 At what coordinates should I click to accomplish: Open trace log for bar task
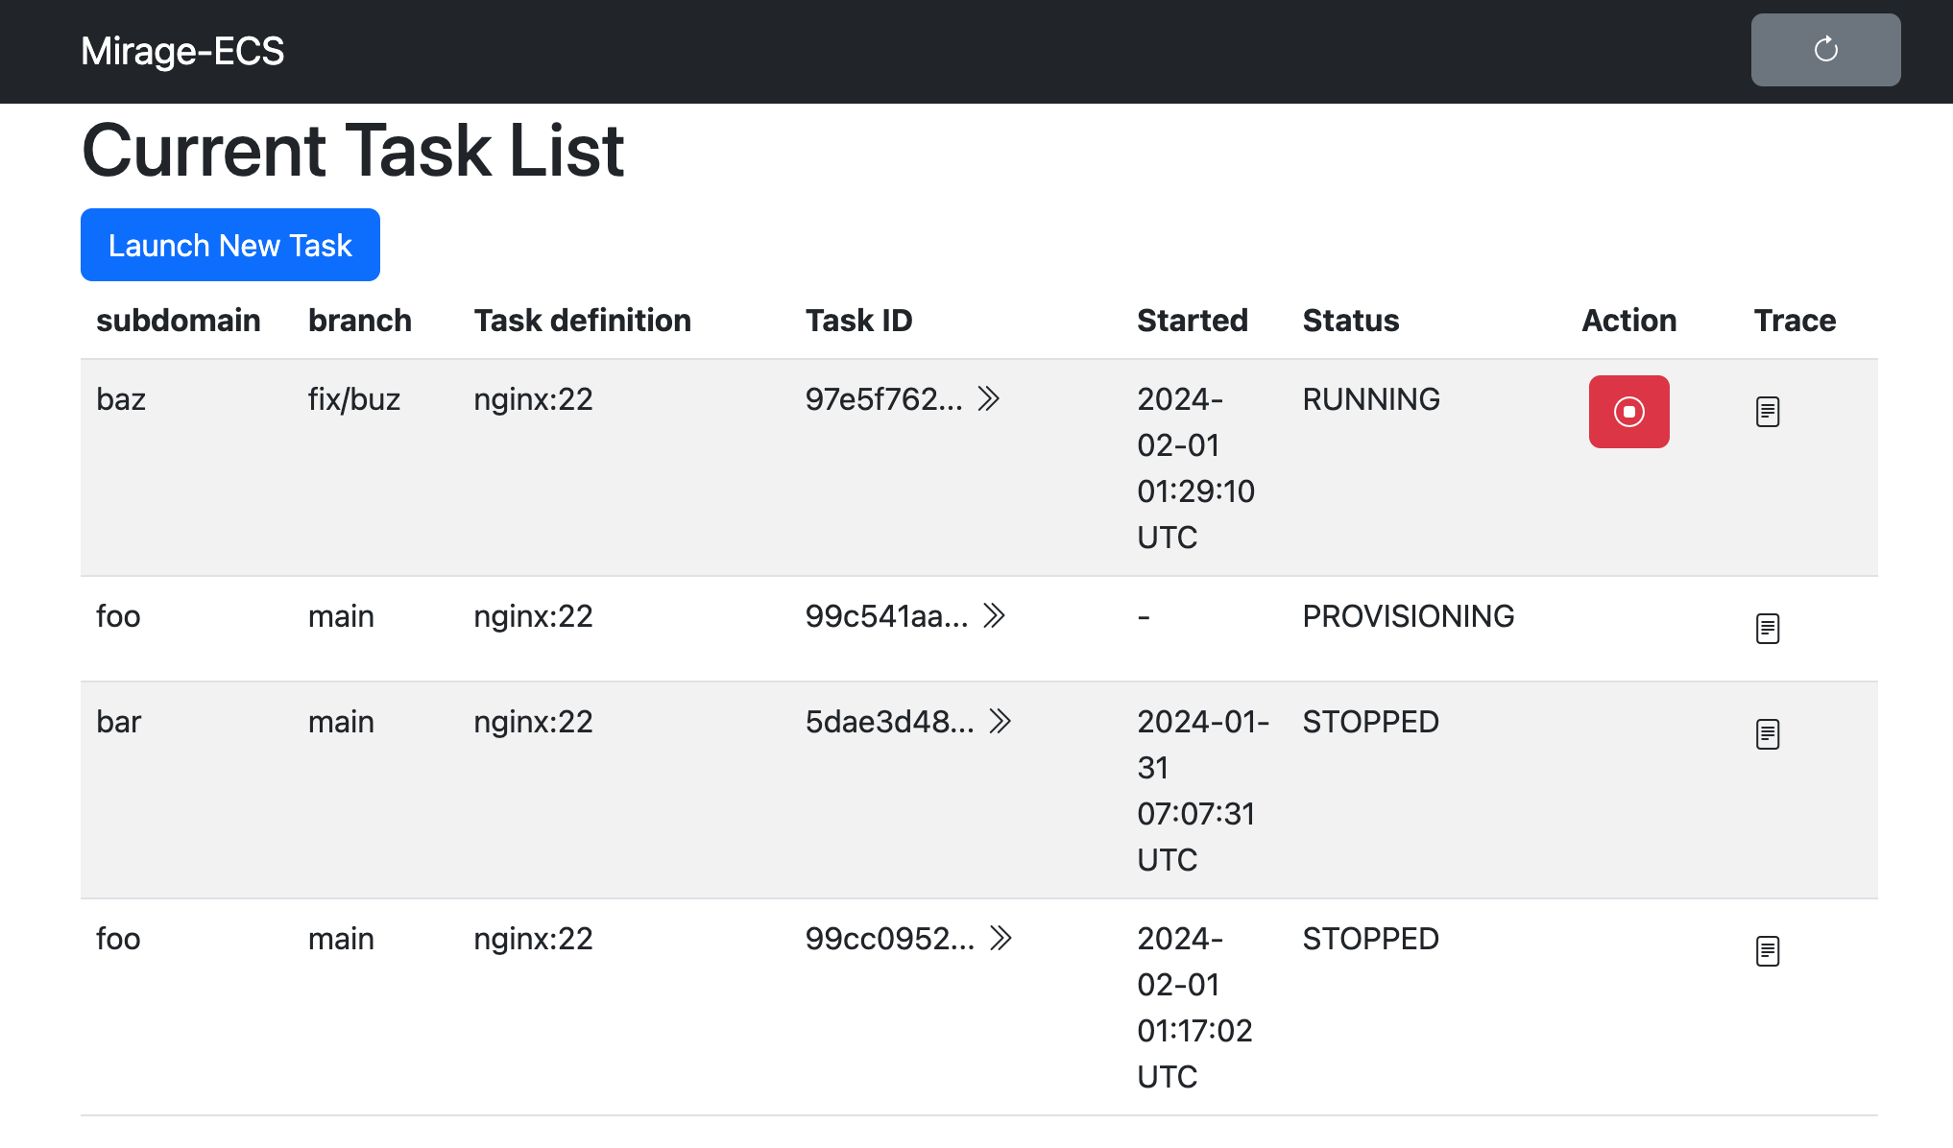[x=1768, y=734]
